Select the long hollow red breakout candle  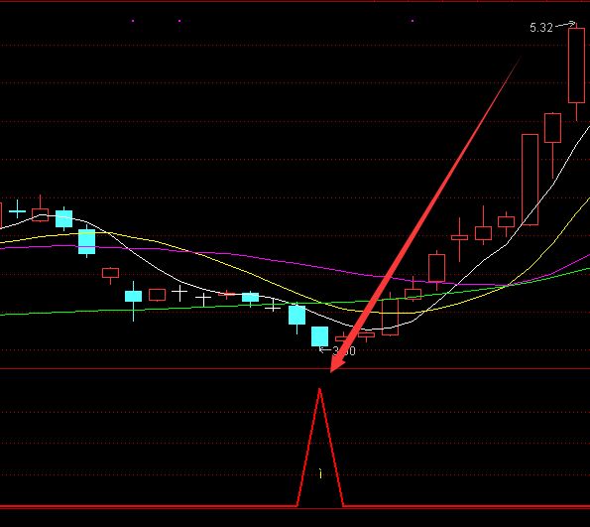530,180
